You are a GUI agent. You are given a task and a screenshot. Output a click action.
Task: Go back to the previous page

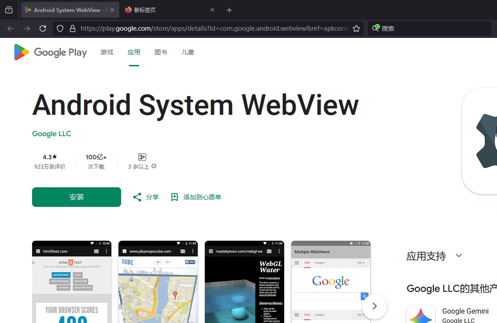pyautogui.click(x=11, y=28)
